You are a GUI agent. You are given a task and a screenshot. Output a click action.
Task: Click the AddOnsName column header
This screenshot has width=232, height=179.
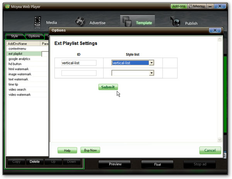(23, 44)
